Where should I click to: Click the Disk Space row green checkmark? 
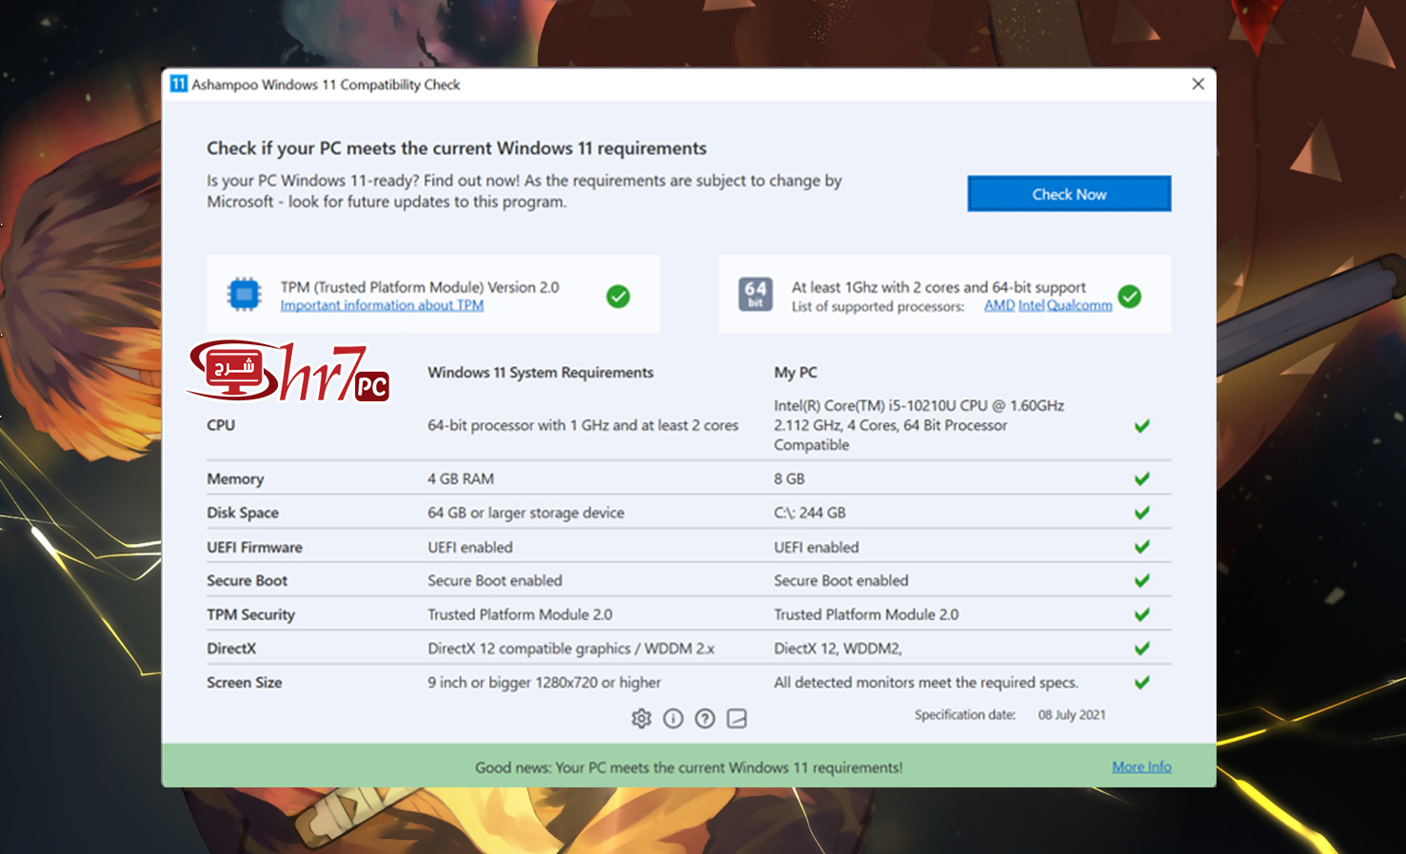pyautogui.click(x=1142, y=513)
